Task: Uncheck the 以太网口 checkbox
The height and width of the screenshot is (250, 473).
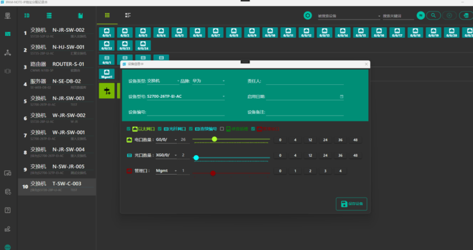Action: pyautogui.click(x=129, y=128)
